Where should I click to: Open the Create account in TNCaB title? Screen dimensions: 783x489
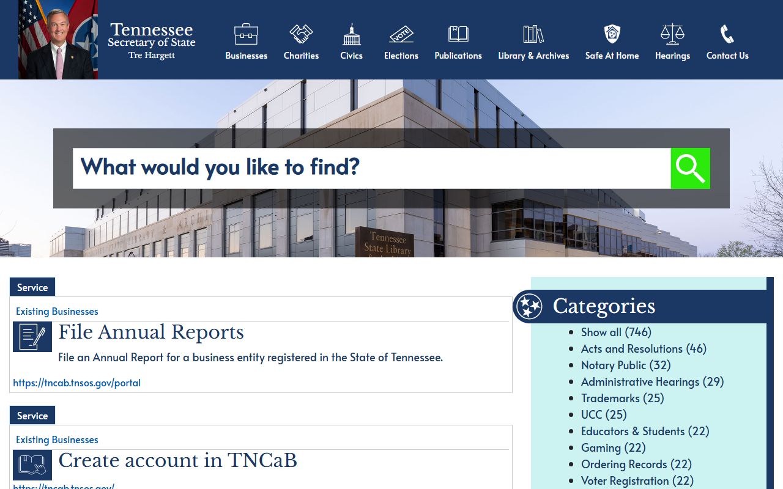coord(177,460)
